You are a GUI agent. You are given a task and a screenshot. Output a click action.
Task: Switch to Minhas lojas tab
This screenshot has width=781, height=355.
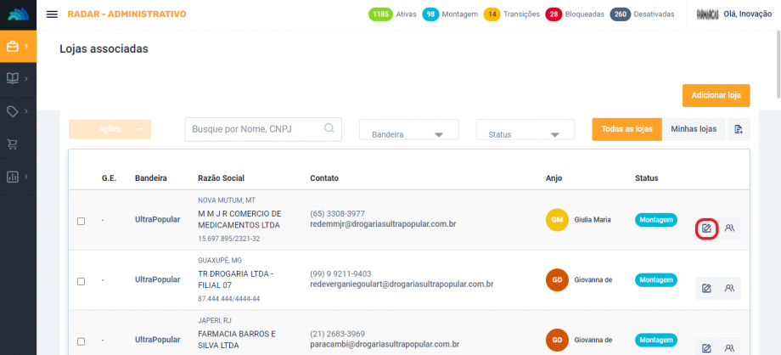point(694,129)
